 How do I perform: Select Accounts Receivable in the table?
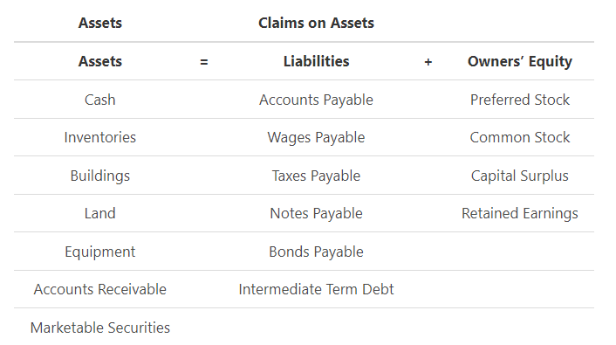coord(99,289)
